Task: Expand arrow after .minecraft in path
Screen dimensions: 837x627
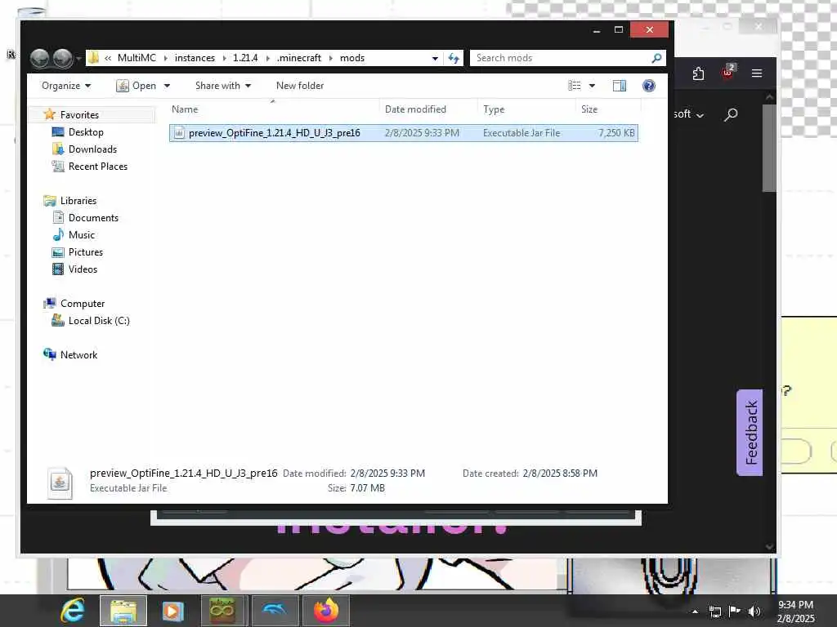Action: pyautogui.click(x=330, y=58)
